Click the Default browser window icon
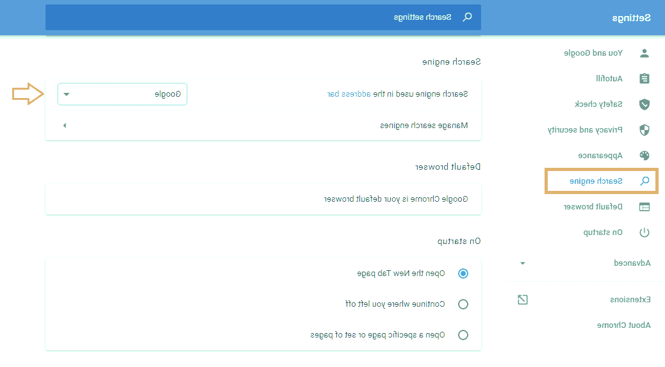The image size is (665, 367). 644,207
